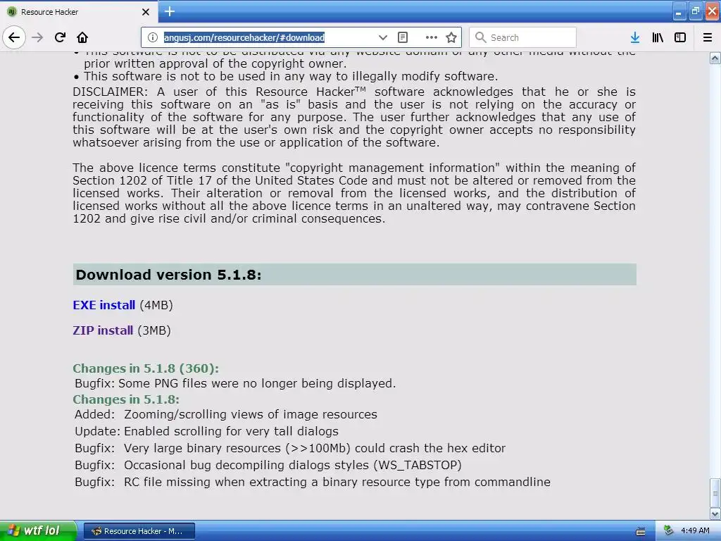Image resolution: width=721 pixels, height=541 pixels.
Task: Click 'Zooming/scrolling views of image resources' line
Action: tap(251, 414)
